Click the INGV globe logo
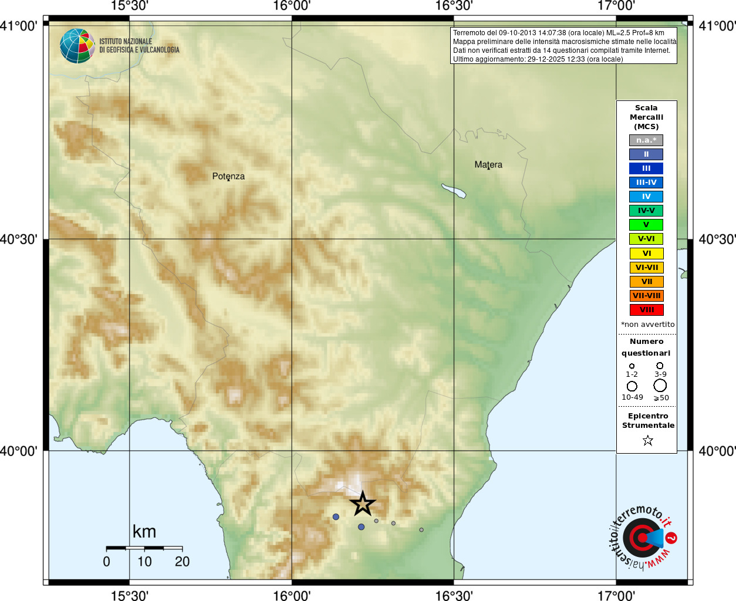Screen dimensions: 736x601 tap(77, 46)
